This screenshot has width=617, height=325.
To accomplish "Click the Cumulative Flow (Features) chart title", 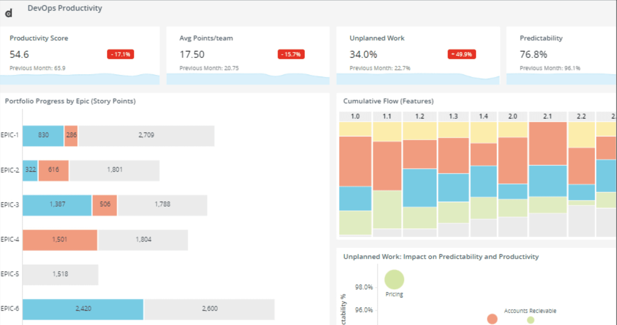I will click(x=388, y=101).
